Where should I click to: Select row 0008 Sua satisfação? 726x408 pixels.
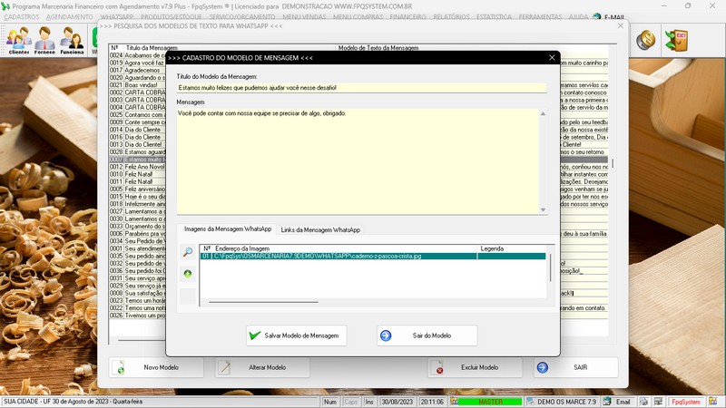137,293
